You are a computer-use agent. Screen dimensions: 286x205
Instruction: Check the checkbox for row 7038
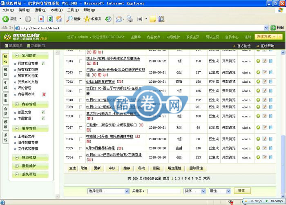pyautogui.click(x=80, y=116)
